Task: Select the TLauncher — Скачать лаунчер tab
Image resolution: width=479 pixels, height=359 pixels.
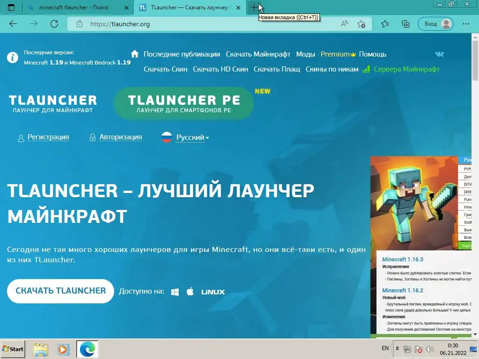Action: tap(189, 7)
